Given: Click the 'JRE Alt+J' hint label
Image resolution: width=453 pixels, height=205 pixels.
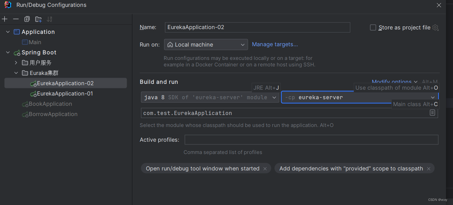Looking at the screenshot, I should tap(266, 88).
